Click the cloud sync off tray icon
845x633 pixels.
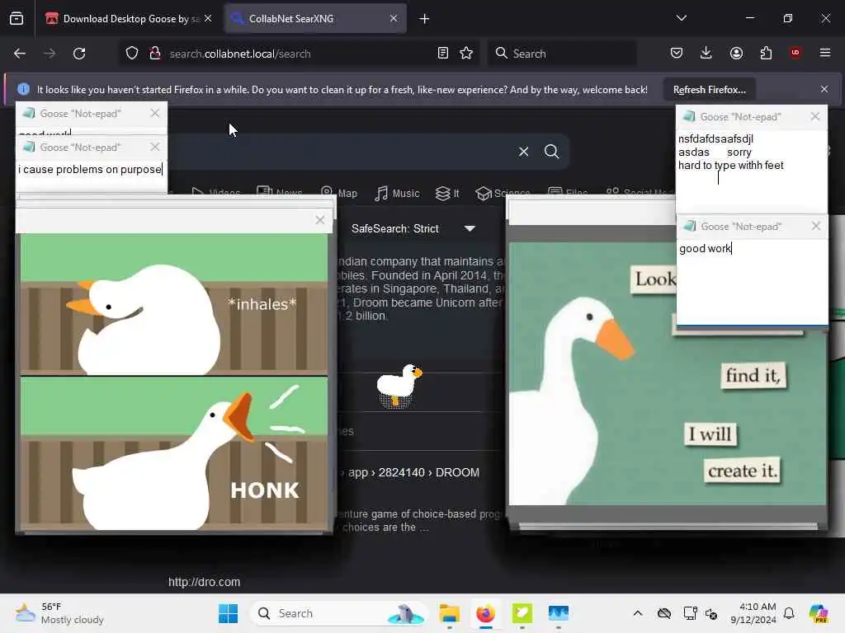coord(664,613)
